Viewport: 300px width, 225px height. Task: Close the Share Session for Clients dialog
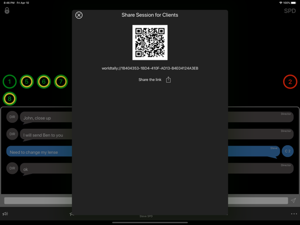coord(79,15)
